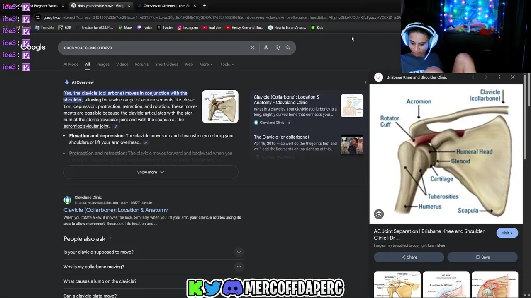This screenshot has width=531, height=298.
Task: Switch to Short videos tab
Action: 167,64
